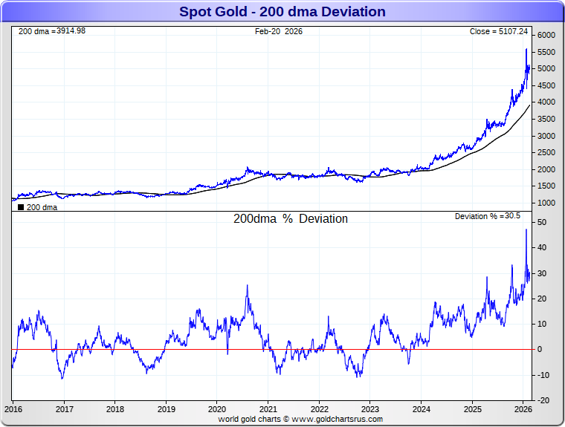Click the 1500 price axis label
This screenshot has height=427, width=565.
tap(546, 186)
